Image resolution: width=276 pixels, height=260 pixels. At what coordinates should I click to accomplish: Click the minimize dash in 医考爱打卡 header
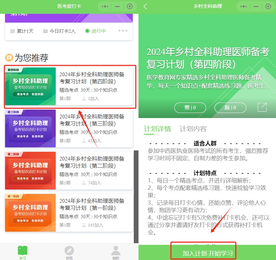117,6
